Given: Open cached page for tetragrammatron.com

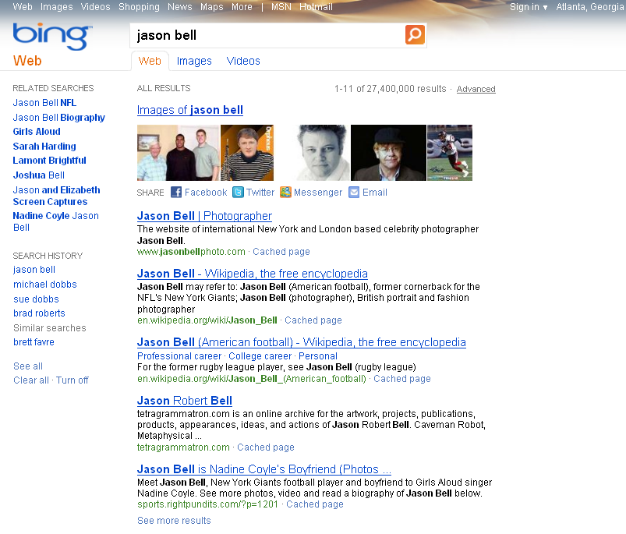Looking at the screenshot, I should coord(266,447).
